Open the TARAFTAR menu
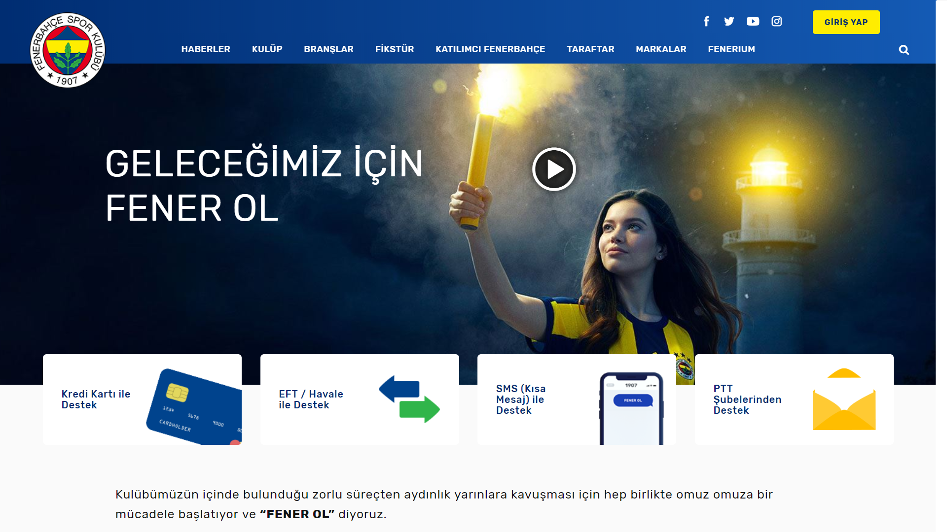 pyautogui.click(x=590, y=49)
